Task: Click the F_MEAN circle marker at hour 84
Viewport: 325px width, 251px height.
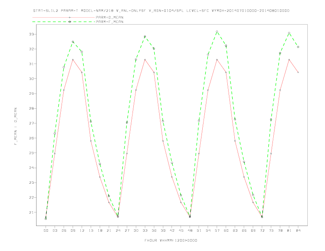Action: pos(298,47)
